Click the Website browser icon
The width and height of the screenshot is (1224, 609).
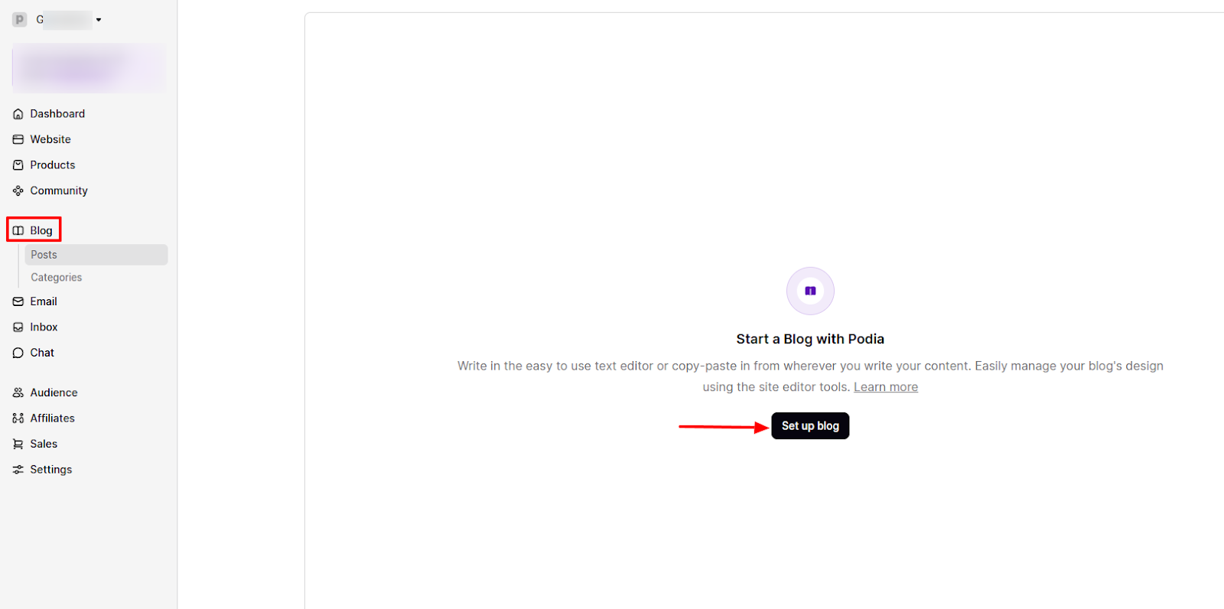coord(18,139)
